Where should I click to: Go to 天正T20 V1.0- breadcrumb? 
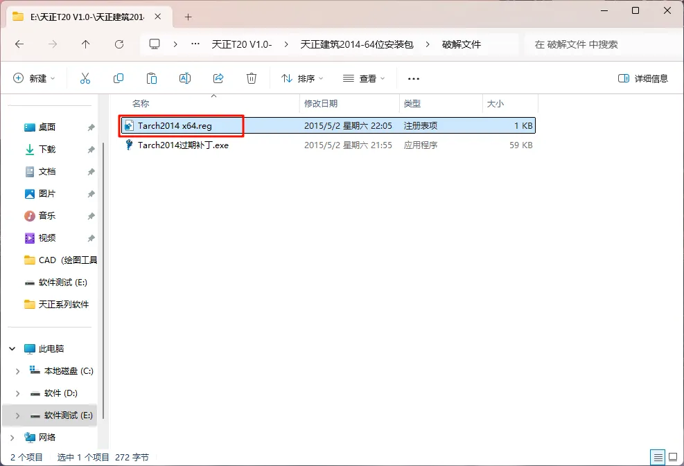[242, 44]
